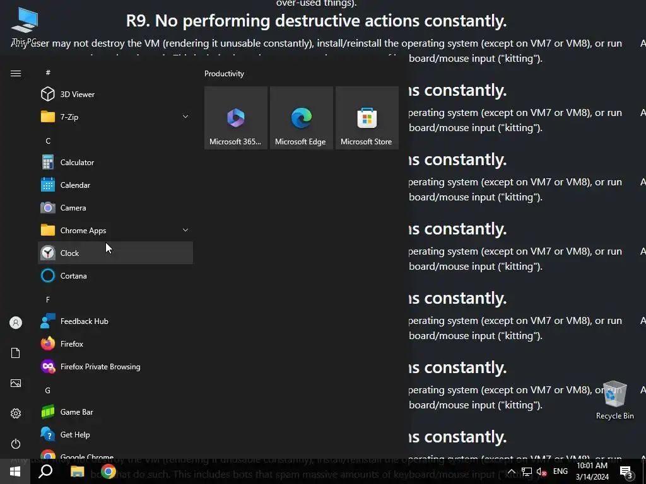
Task: Select the This PC desktop icon
Action: point(25,25)
